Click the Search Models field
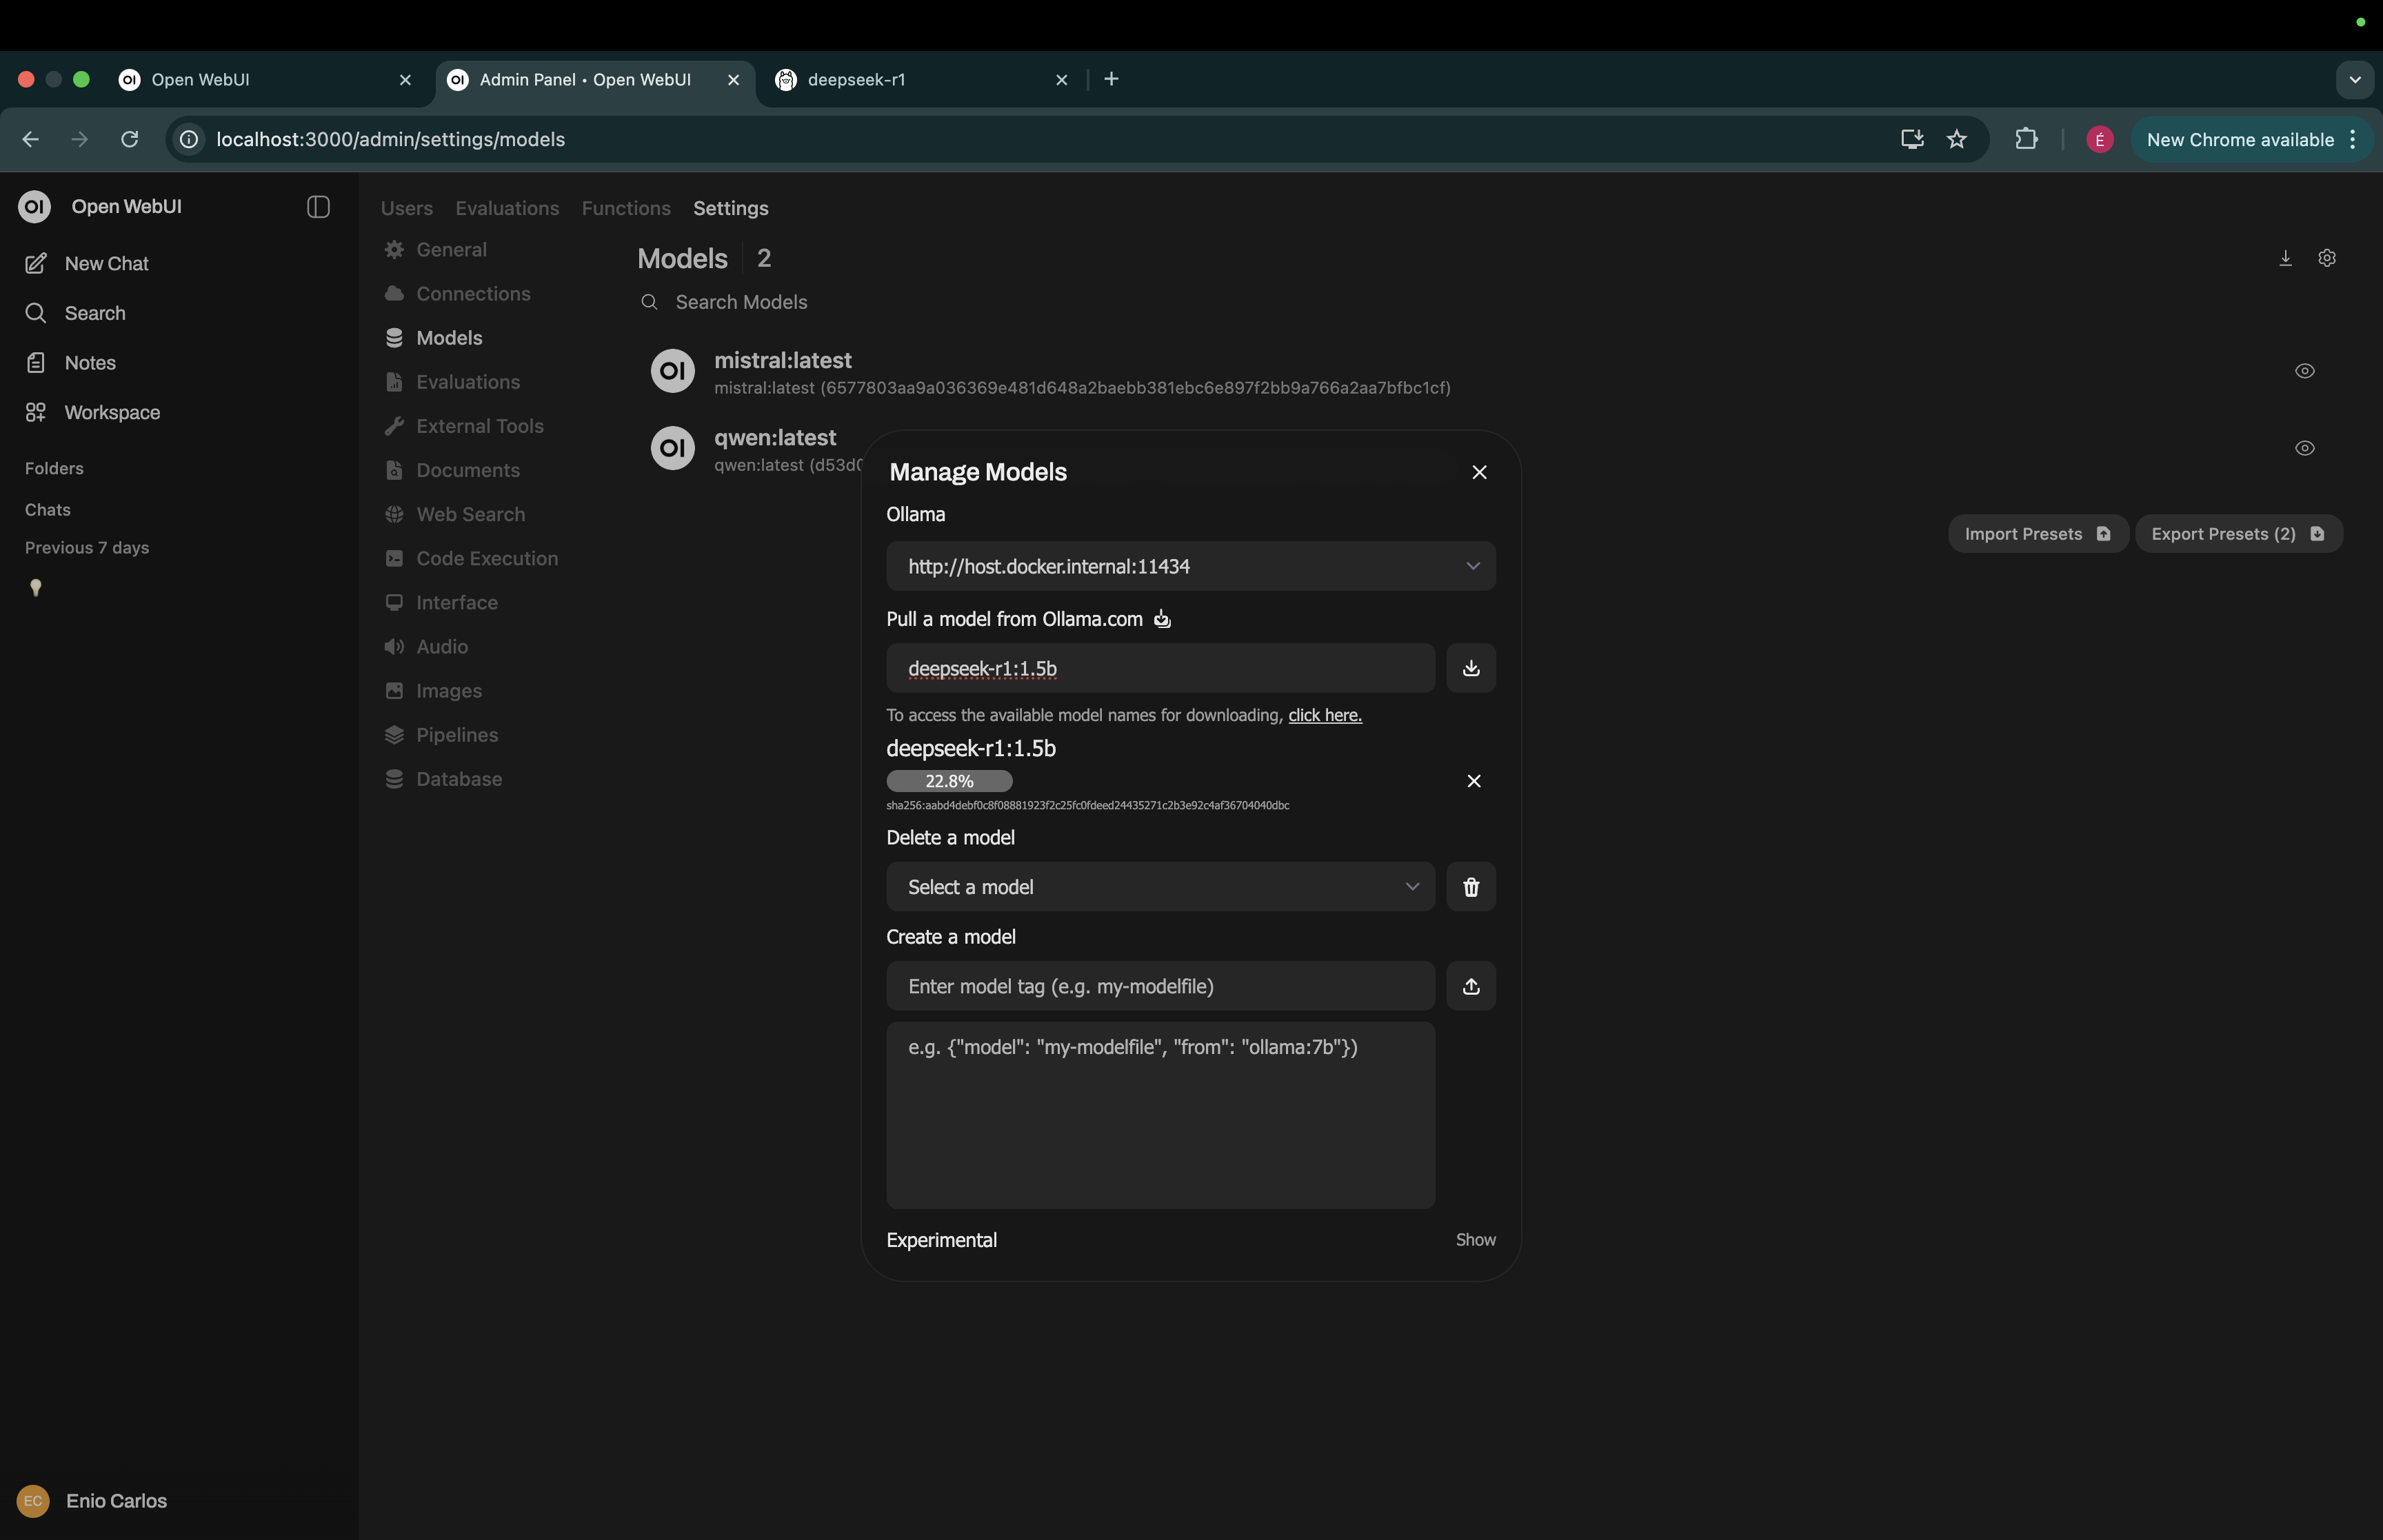 (741, 302)
